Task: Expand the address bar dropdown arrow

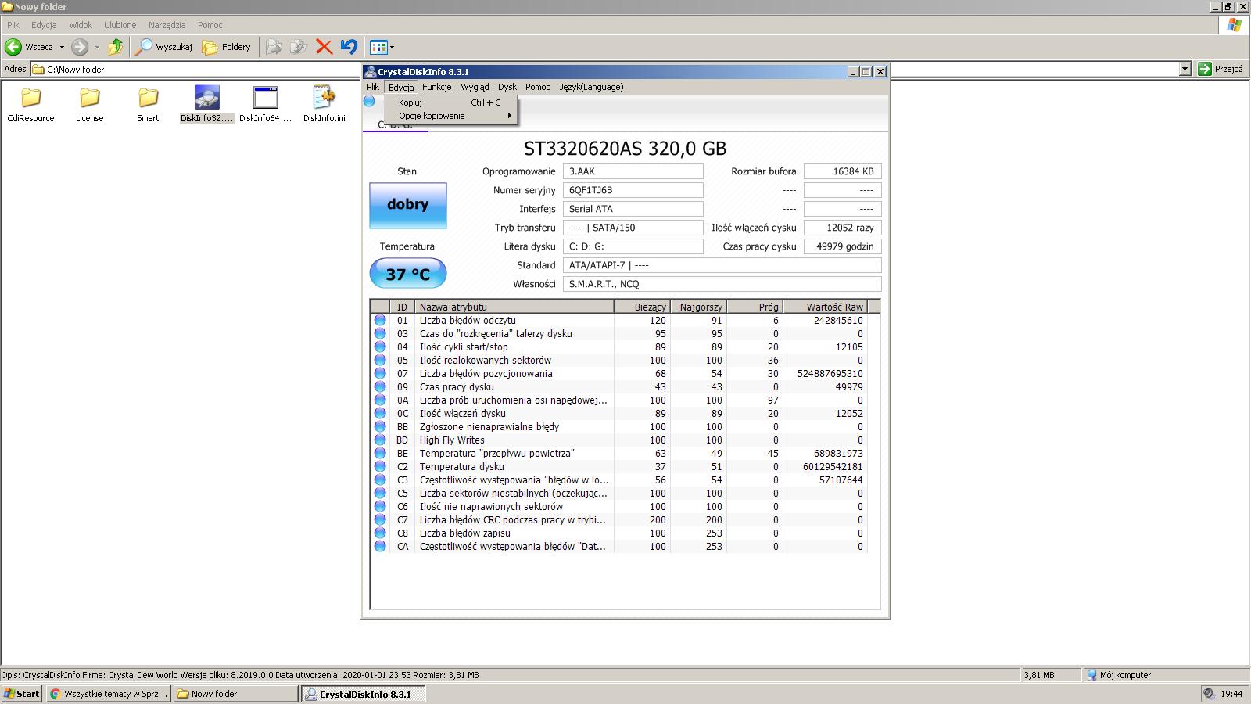Action: (x=1185, y=69)
